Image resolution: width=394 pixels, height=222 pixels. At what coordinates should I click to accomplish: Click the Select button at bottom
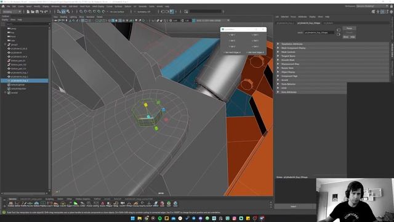(x=294, y=207)
